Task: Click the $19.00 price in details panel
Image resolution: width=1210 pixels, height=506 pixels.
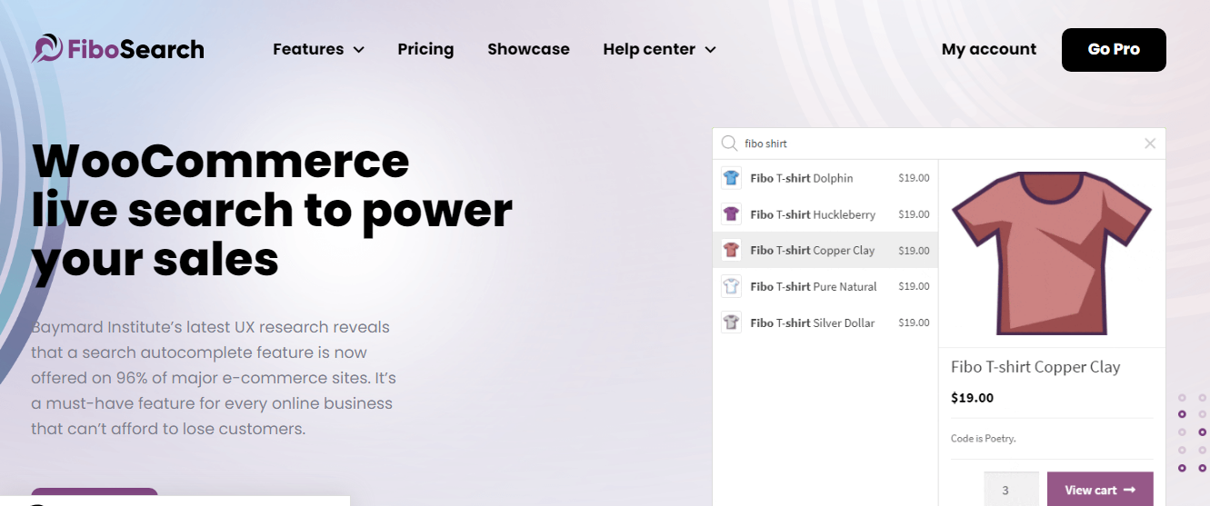Action: point(972,398)
